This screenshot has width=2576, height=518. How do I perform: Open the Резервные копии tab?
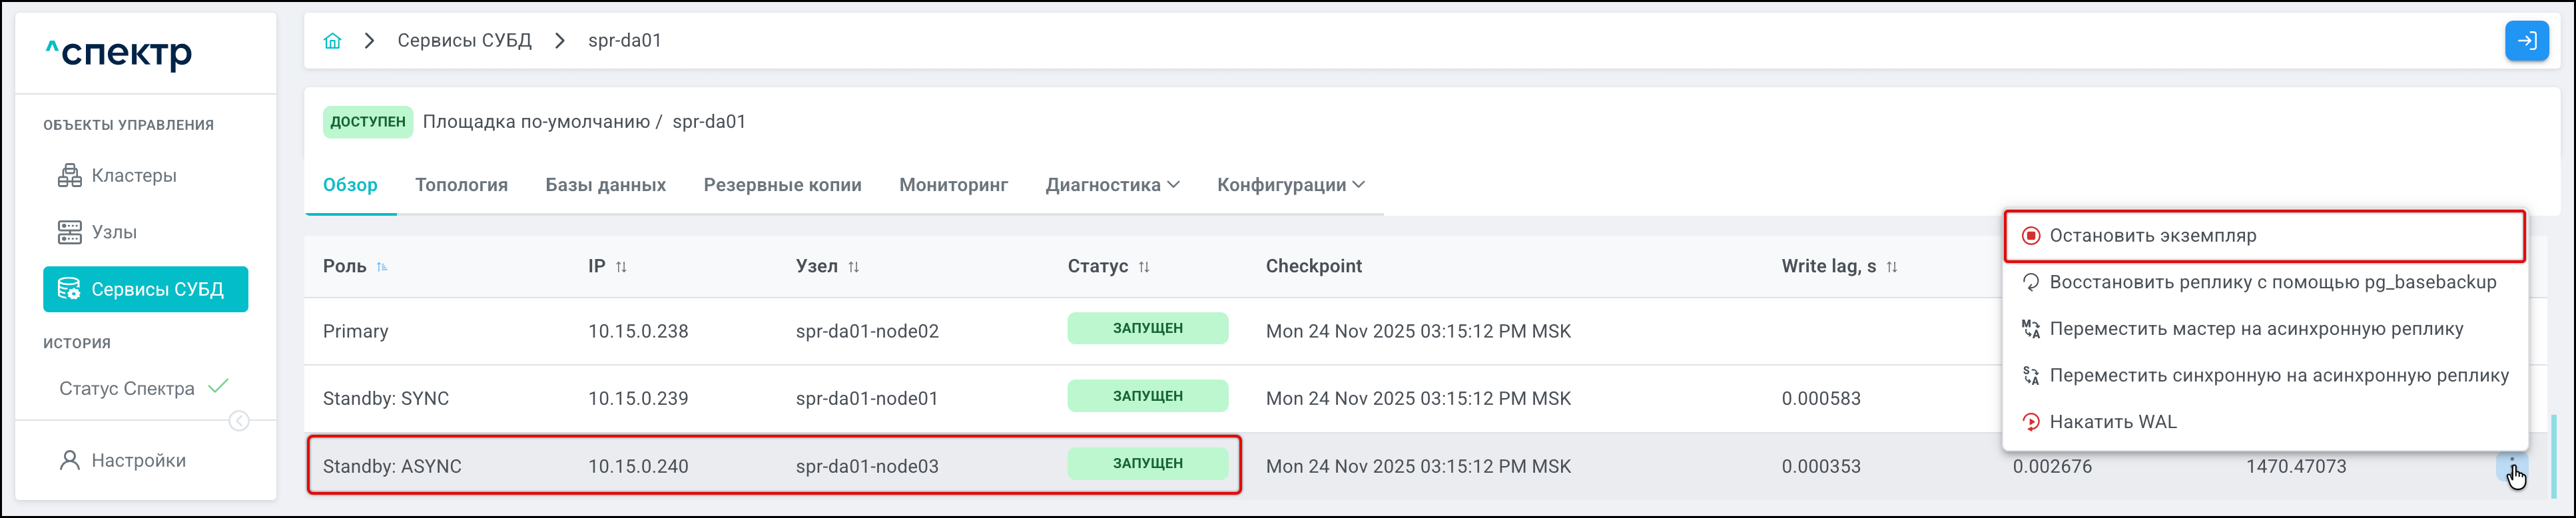point(782,185)
